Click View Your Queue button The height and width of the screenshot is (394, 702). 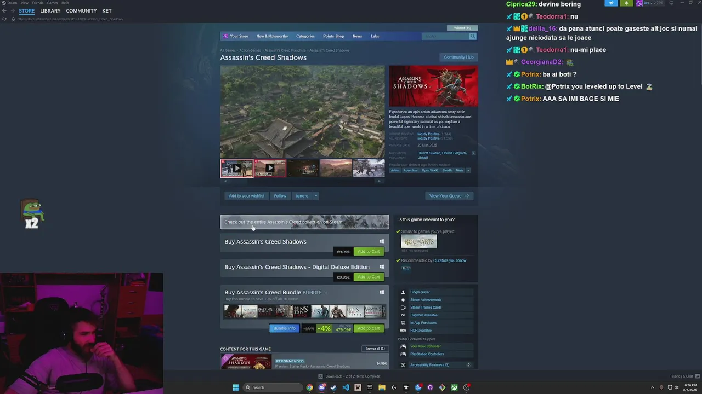[449, 196]
